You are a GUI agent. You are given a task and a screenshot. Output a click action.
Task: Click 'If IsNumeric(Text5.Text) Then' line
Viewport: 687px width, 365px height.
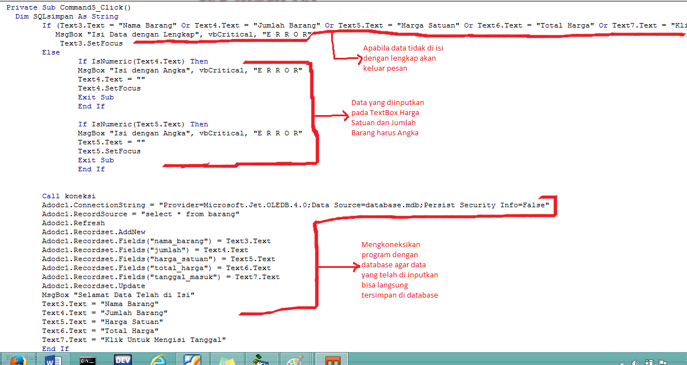tap(143, 124)
